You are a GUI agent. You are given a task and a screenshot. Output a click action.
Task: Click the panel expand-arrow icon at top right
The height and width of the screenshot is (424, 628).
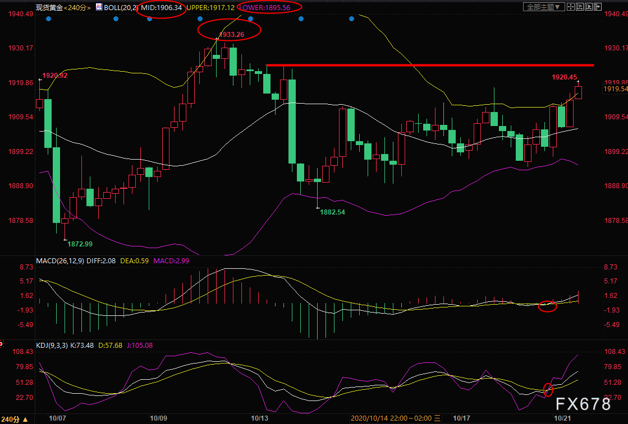click(598, 7)
